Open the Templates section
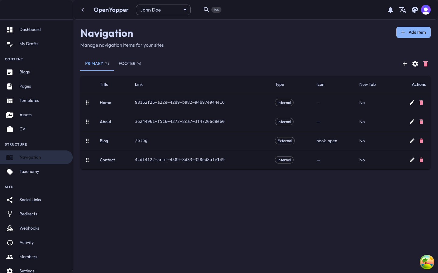 click(x=29, y=100)
